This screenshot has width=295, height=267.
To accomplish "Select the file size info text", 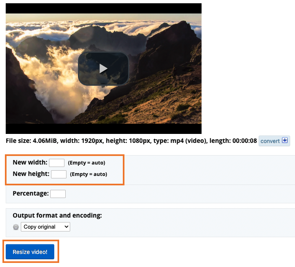I will [x=131, y=141].
